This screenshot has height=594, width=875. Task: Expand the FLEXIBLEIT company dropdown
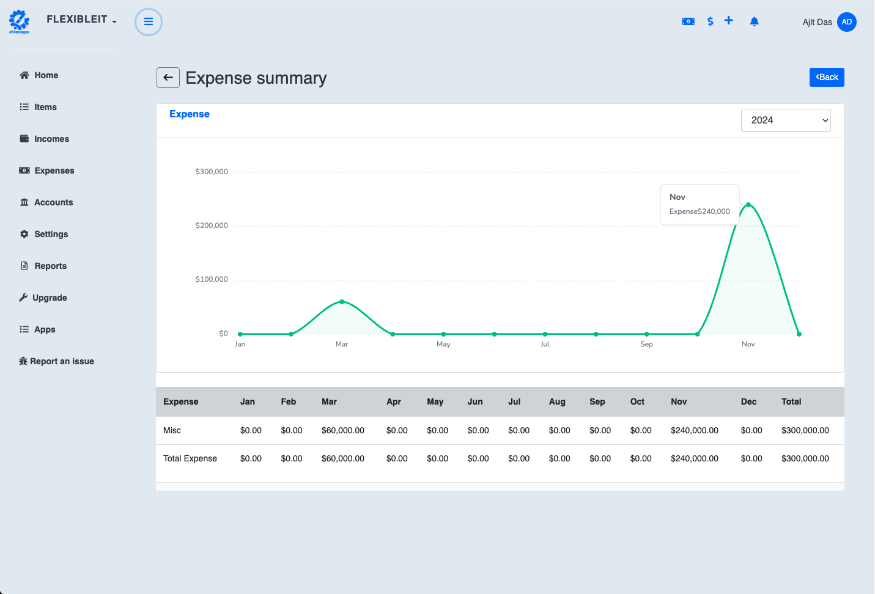[x=81, y=20]
